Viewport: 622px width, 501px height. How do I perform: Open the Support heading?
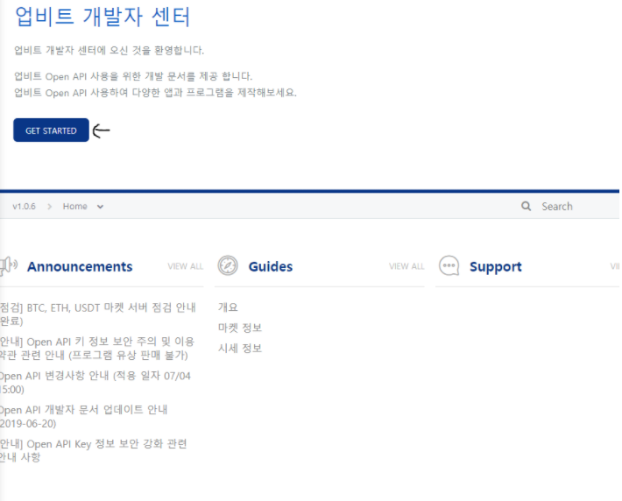pyautogui.click(x=496, y=267)
